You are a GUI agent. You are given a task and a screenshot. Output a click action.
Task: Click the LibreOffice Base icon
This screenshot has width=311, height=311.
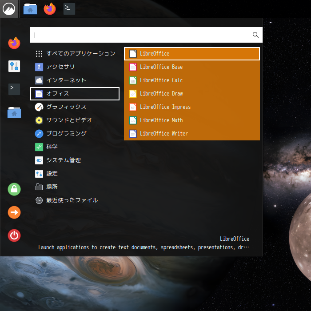pos(133,67)
